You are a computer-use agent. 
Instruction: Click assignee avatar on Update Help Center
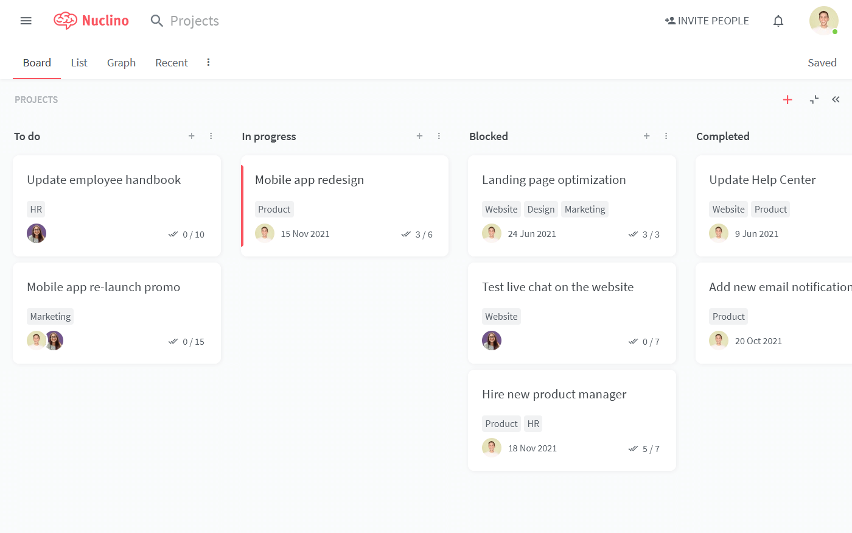point(719,233)
